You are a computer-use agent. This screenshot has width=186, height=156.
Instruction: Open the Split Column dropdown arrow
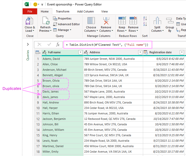pos(163,31)
